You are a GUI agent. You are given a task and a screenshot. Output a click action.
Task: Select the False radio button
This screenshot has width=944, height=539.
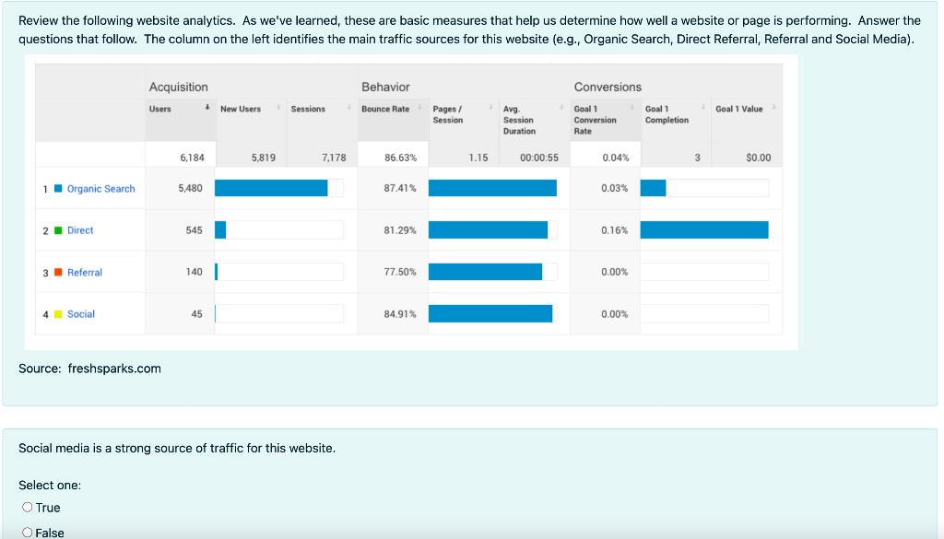(27, 533)
